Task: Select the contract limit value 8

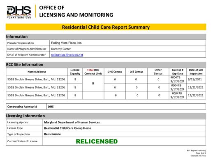Action: pyautogui.click(x=93, y=83)
